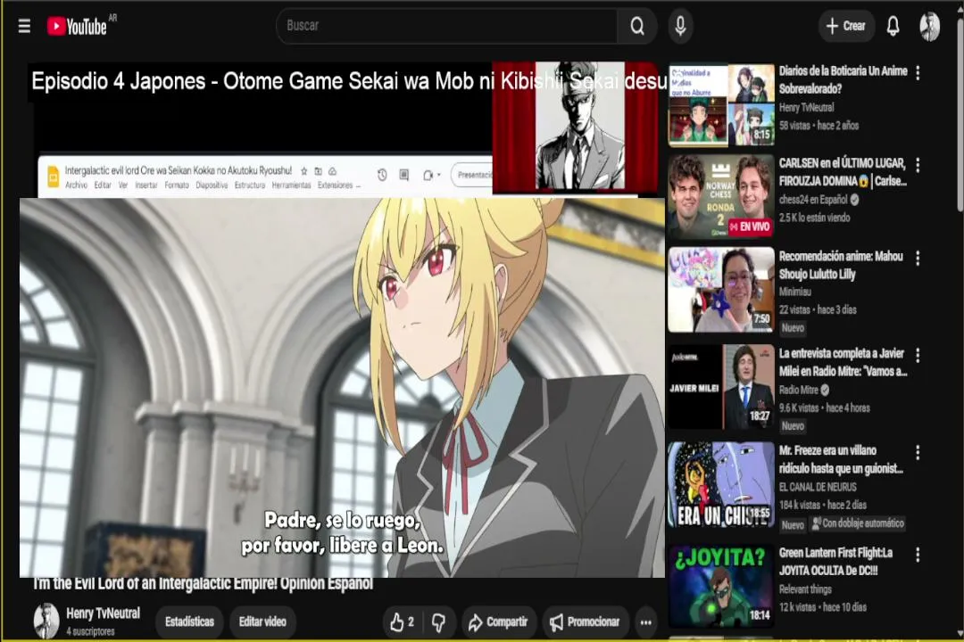Open more actions ellipsis below video
Screen dimensions: 964x642
tap(645, 622)
